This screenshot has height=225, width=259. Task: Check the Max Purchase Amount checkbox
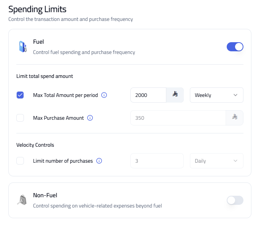tap(20, 118)
